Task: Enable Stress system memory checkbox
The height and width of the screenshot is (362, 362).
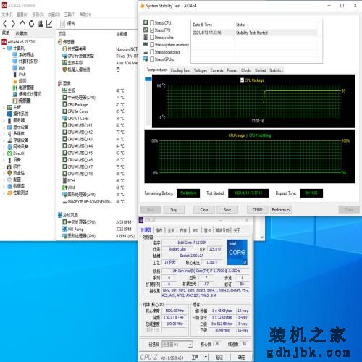Action: (152, 45)
